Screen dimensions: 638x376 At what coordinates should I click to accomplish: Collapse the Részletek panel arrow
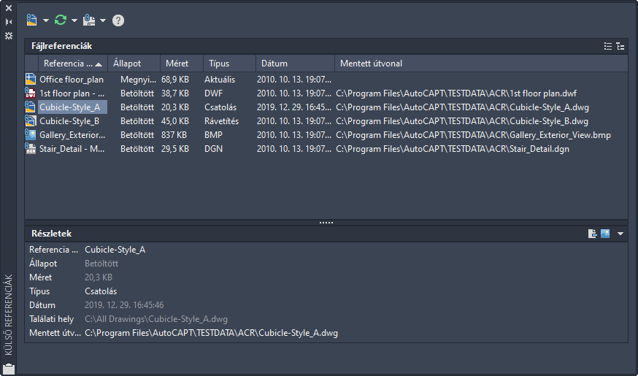pyautogui.click(x=620, y=234)
